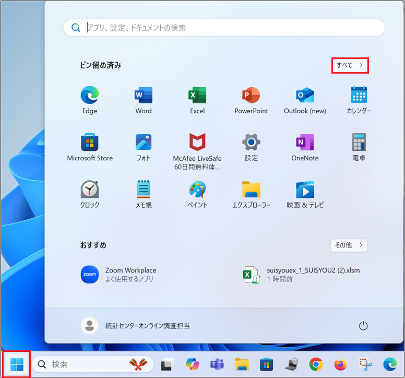Launch PowerPoint from the Start menu
Viewport: 405px width, 378px height.
point(251,100)
